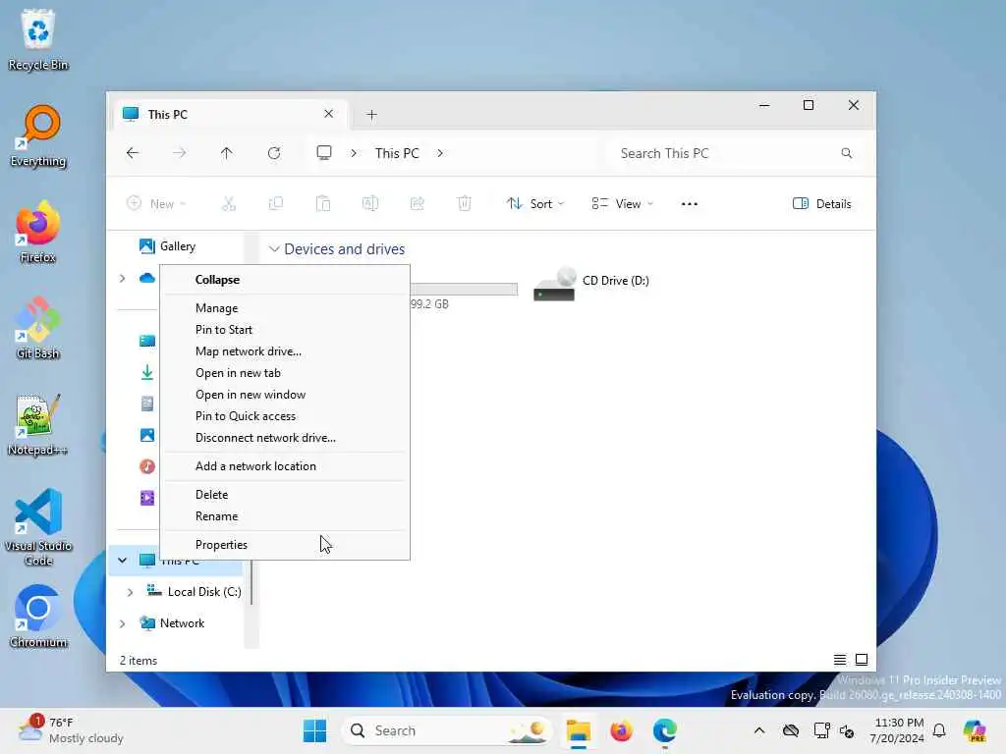
Task: Click the Cut scissors icon in toolbar
Action: [228, 204]
